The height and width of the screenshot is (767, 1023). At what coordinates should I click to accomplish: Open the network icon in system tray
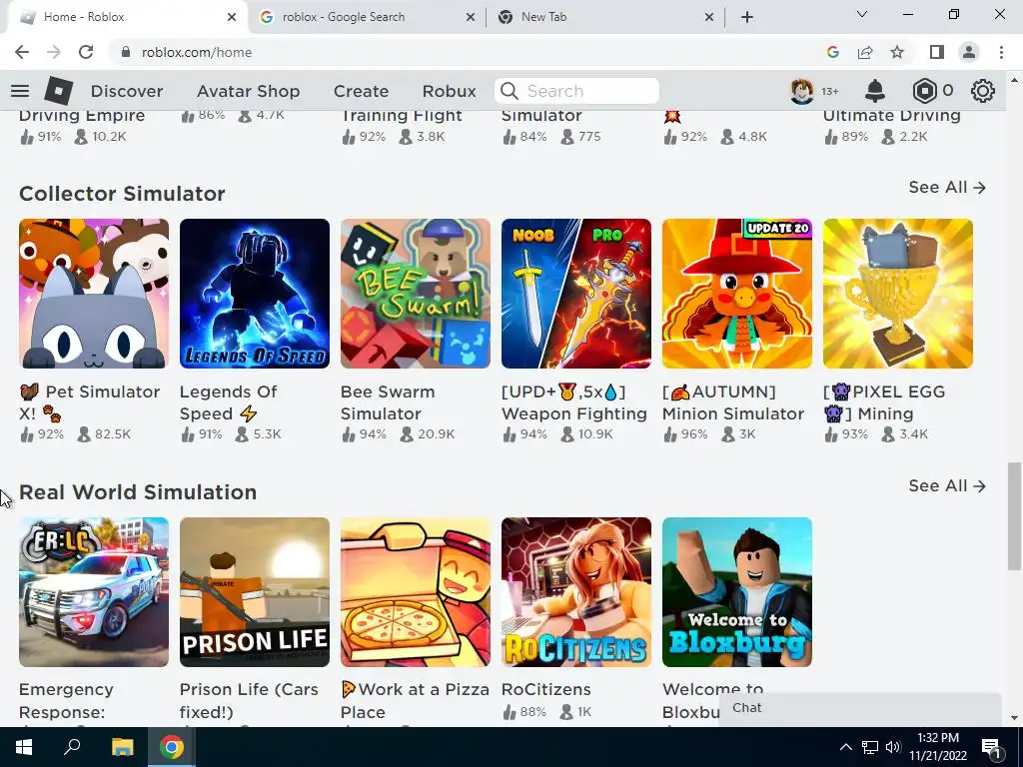coord(870,747)
